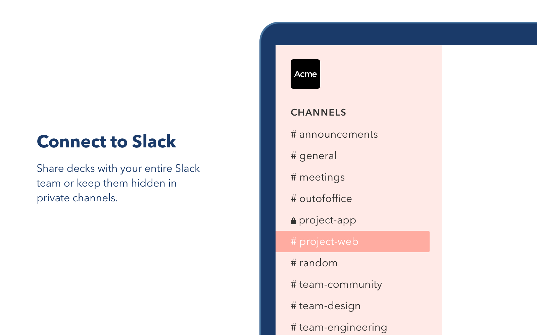Open the private project-app channel

tap(323, 220)
